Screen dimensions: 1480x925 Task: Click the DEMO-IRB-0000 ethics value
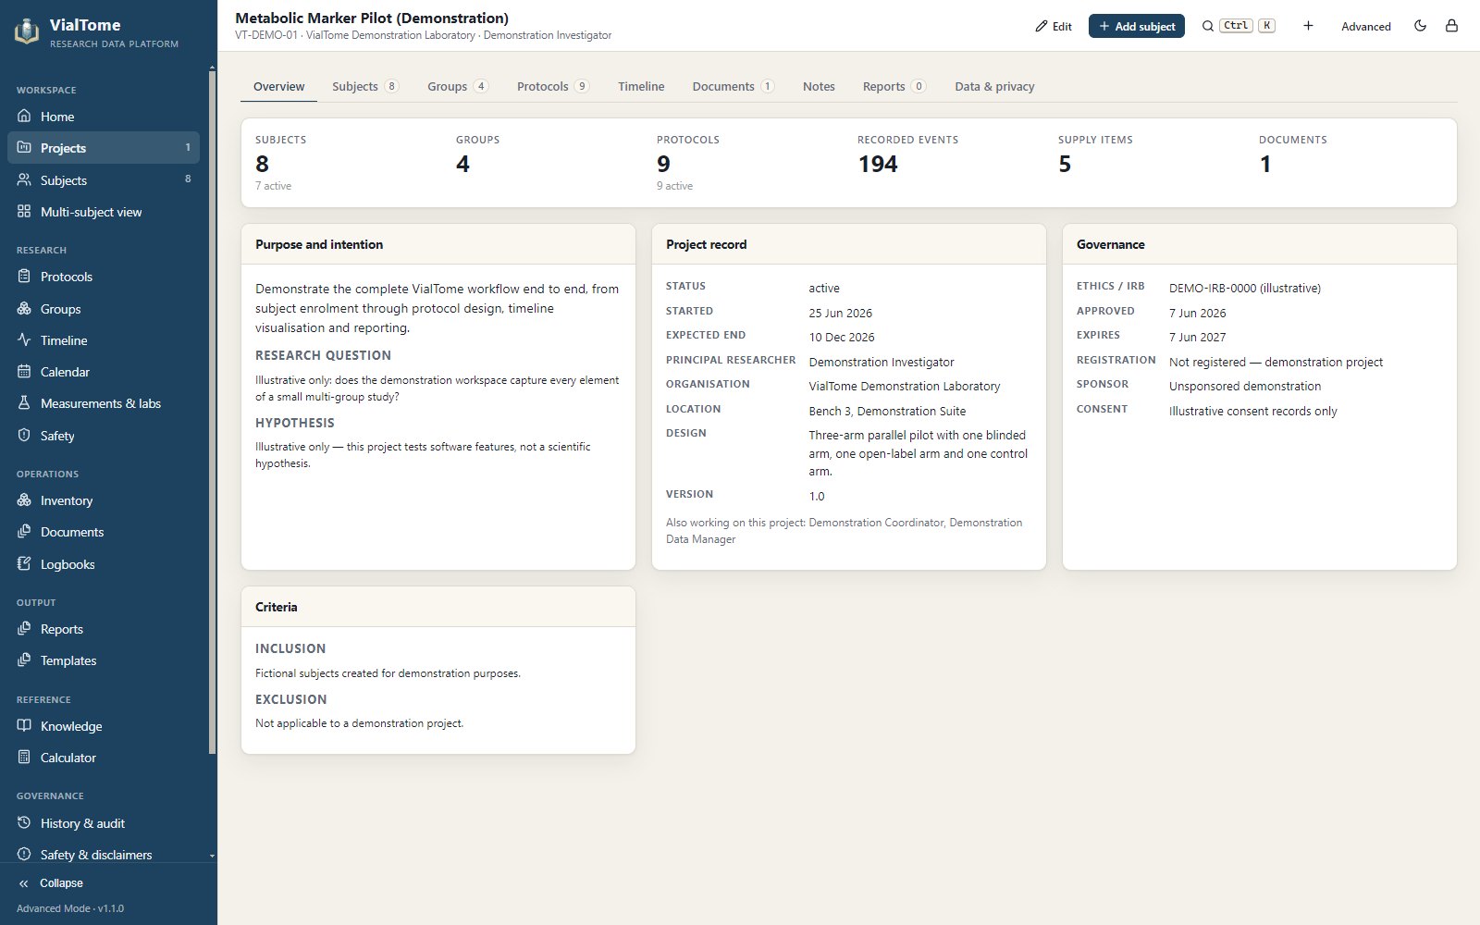pyautogui.click(x=1245, y=288)
